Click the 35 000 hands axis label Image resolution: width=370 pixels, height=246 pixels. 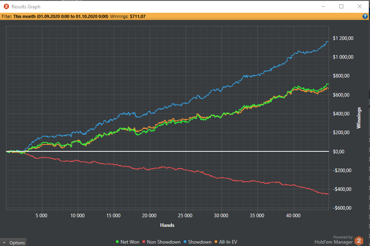point(257,215)
